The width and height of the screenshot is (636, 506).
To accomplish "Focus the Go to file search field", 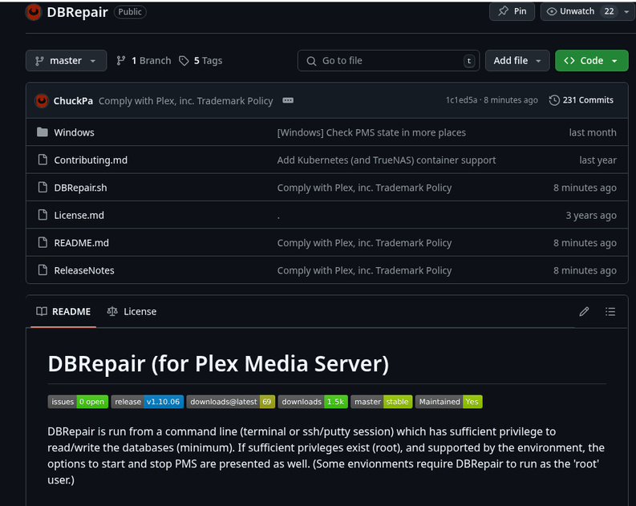I will point(388,61).
